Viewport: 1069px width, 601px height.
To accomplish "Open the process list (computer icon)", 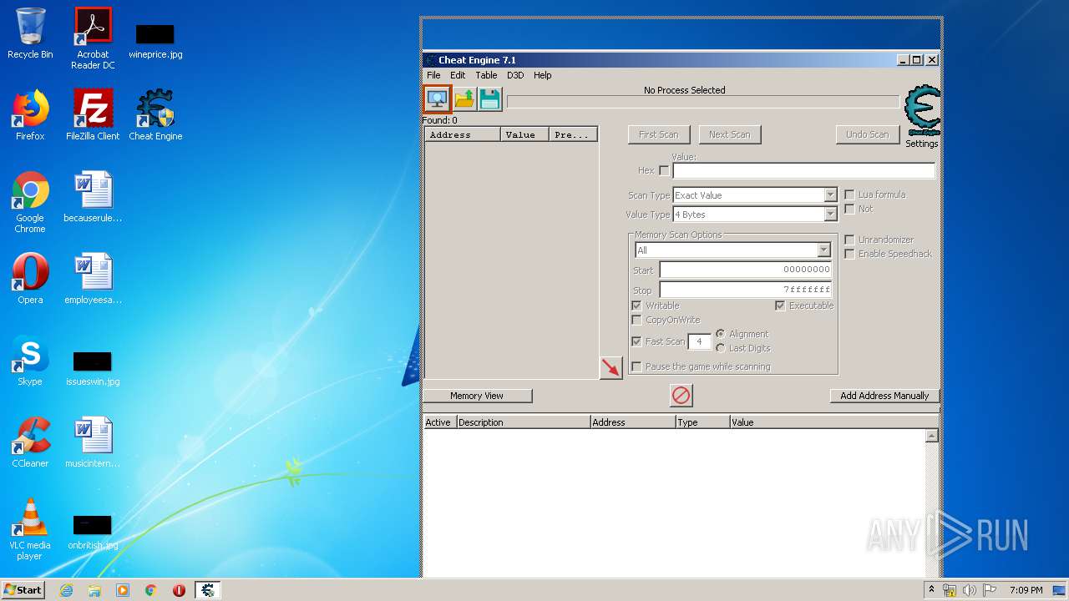I will point(437,99).
